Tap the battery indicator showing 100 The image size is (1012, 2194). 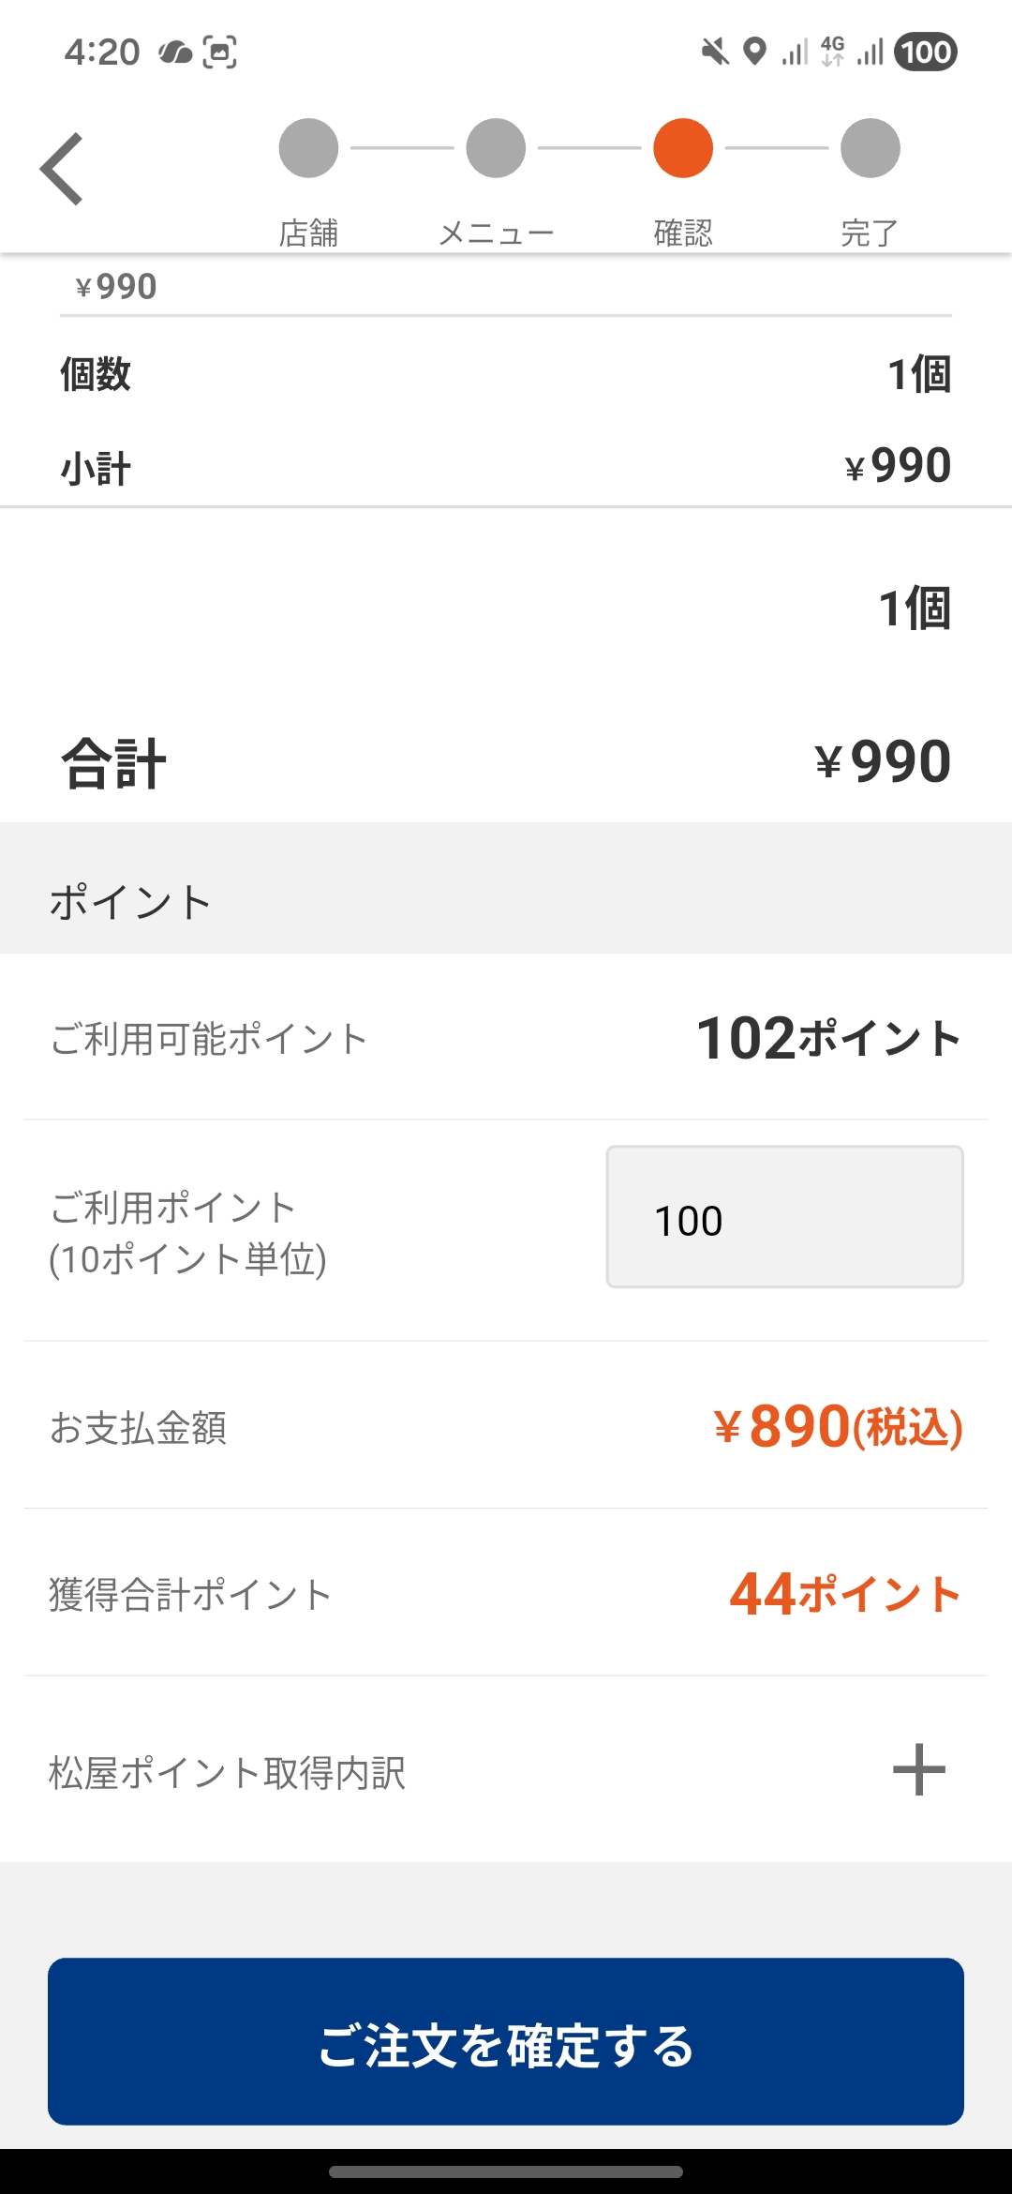click(x=926, y=52)
